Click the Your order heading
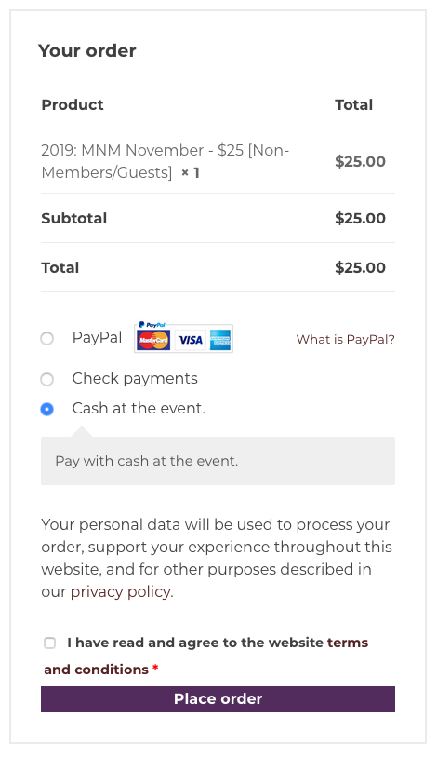The height and width of the screenshot is (758, 437). (x=87, y=51)
